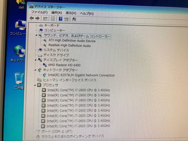
Task: Expand the コンピューター node arrow
Action: coord(36,30)
